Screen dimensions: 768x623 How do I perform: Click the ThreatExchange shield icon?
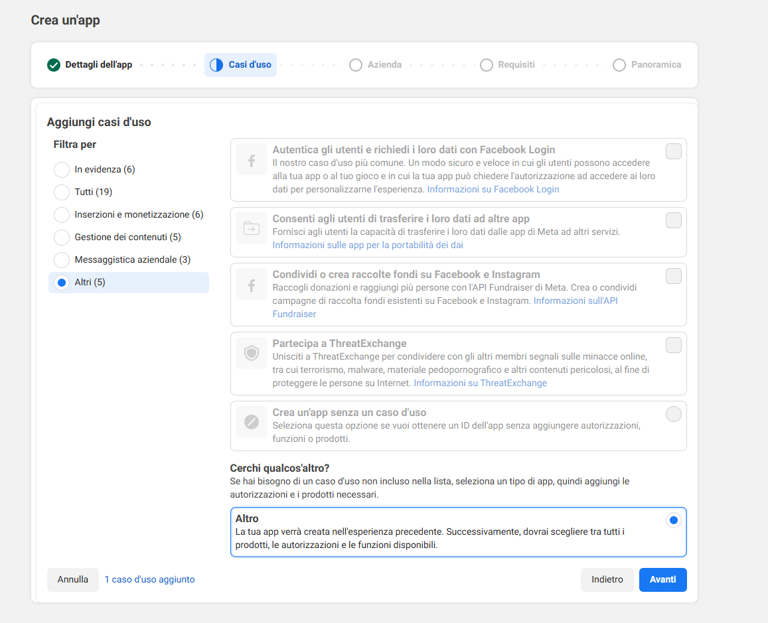252,354
